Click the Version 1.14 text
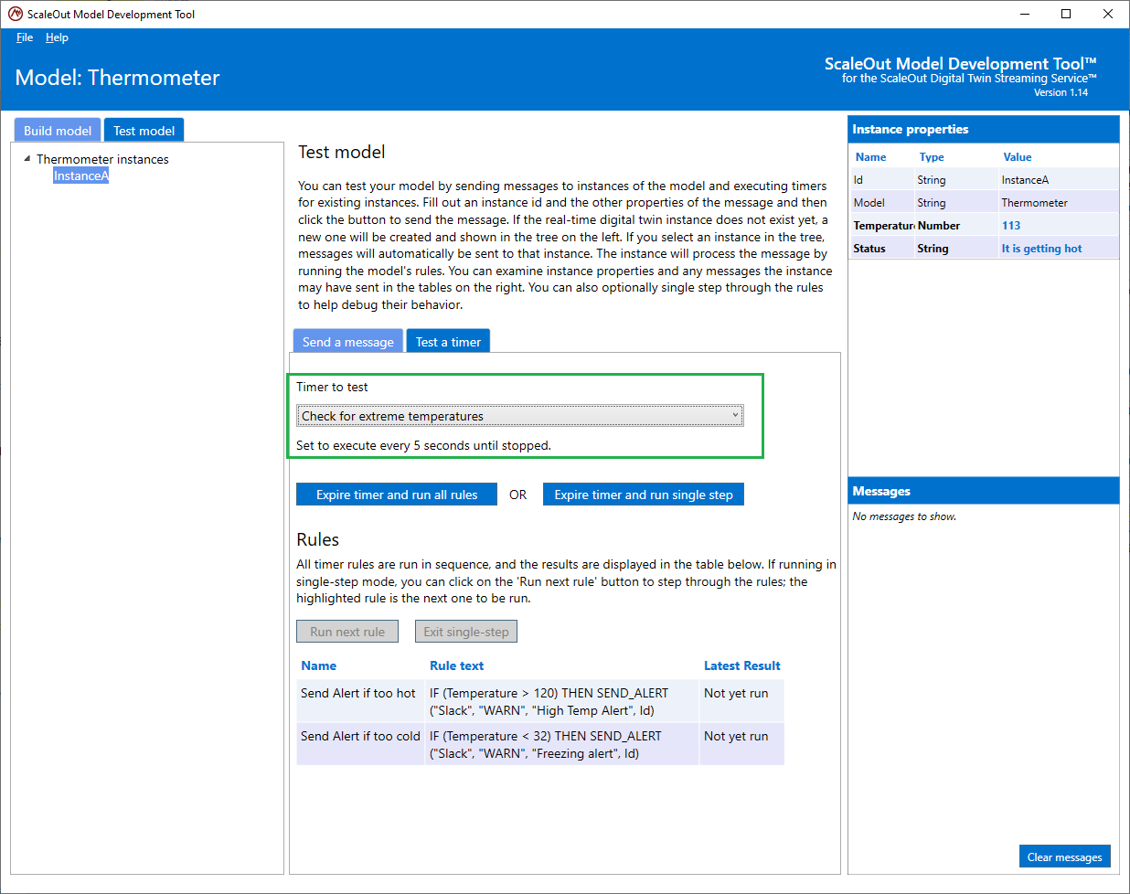Viewport: 1130px width, 894px height. [x=1061, y=92]
